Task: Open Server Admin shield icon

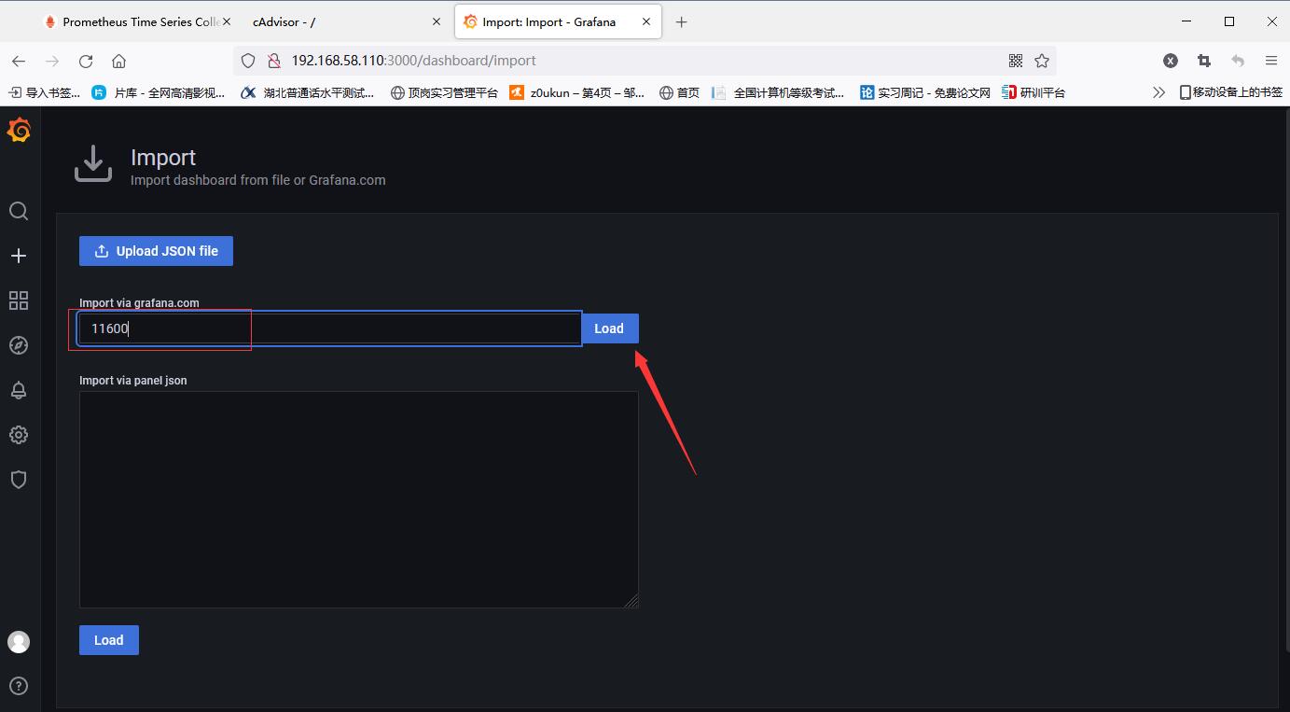Action: (x=19, y=480)
